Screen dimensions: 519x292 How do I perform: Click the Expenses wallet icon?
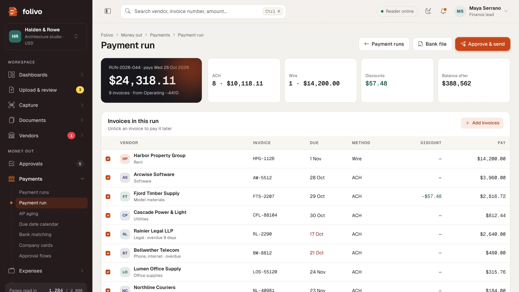point(12,271)
